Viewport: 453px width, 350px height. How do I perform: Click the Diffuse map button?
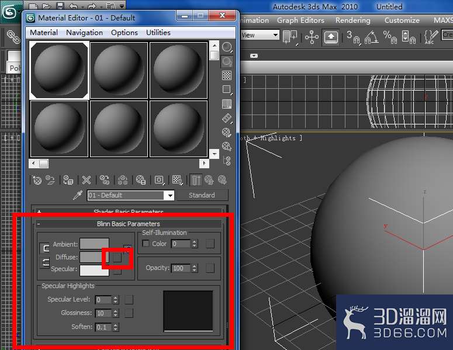[x=117, y=257]
